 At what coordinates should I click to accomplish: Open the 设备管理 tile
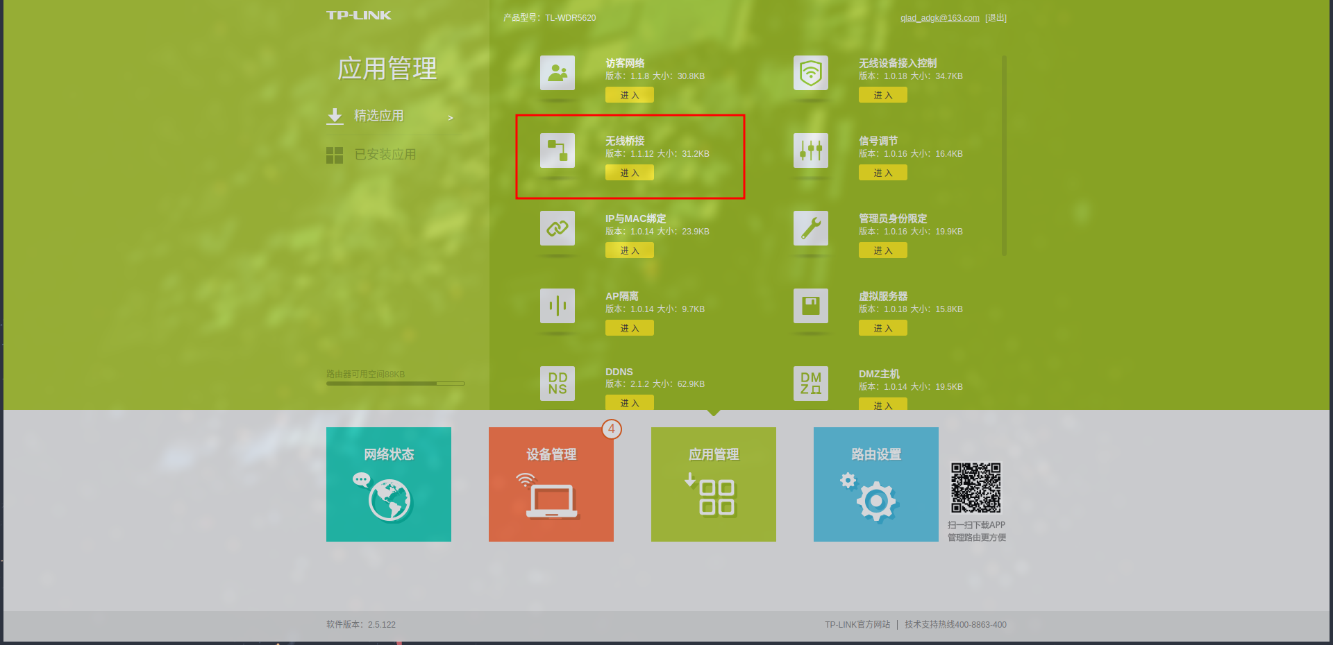pyautogui.click(x=551, y=484)
